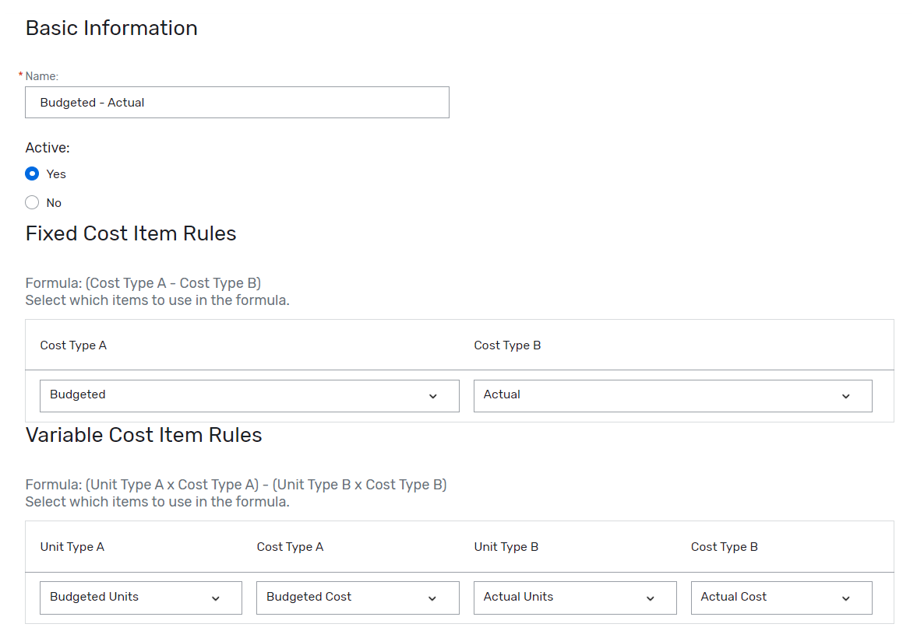Click the Basic Information heading
Viewport: 924px width, 638px height.
pos(111,28)
